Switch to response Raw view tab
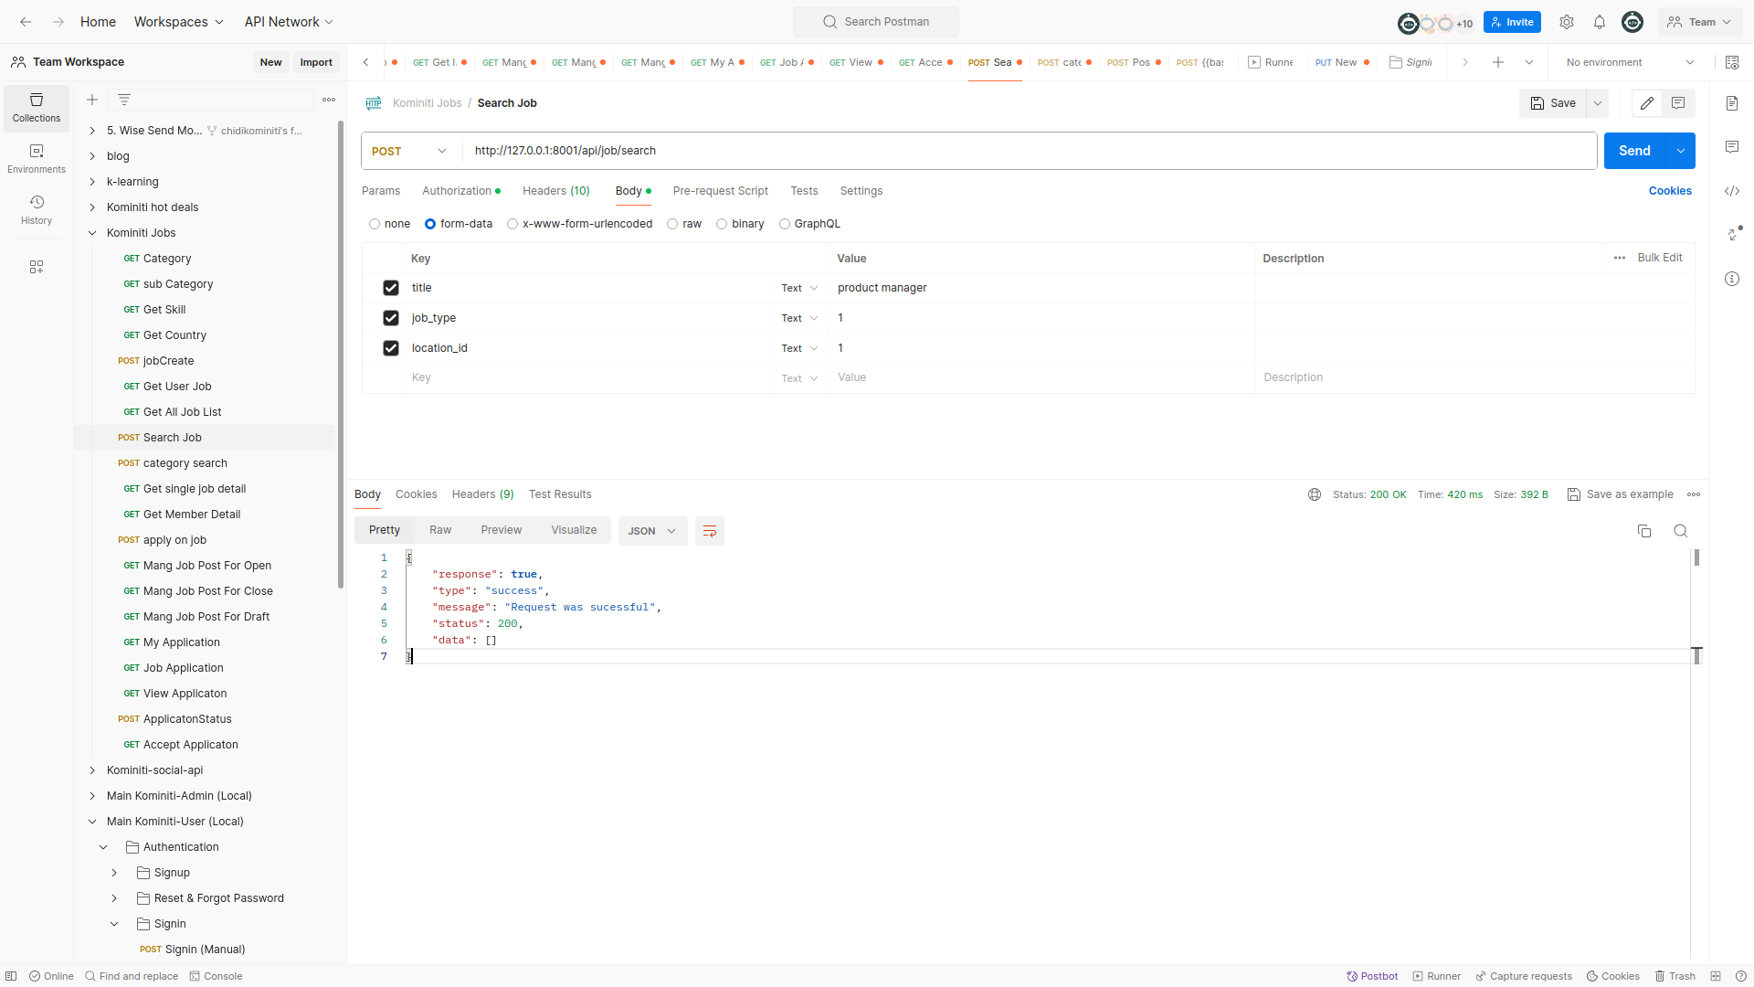 440,530
